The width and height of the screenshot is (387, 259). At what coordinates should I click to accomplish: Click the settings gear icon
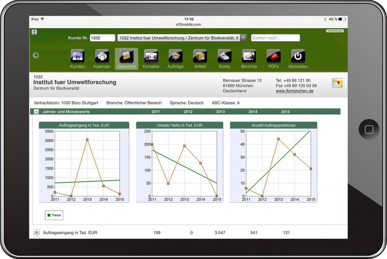35,55
